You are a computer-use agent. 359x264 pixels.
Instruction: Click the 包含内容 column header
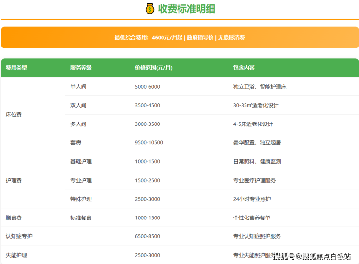(244, 68)
